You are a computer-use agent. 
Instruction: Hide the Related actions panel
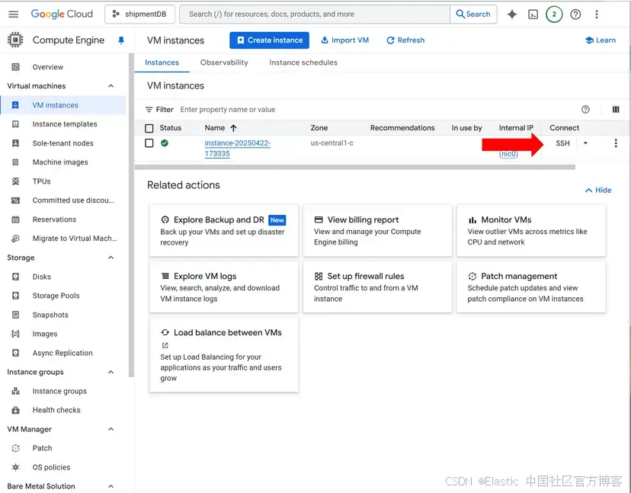(598, 190)
